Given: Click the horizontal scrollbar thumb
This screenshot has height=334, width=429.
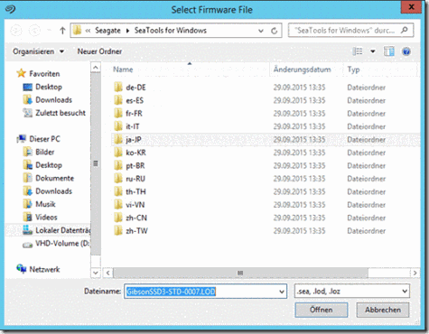Looking at the screenshot, I should point(240,273).
